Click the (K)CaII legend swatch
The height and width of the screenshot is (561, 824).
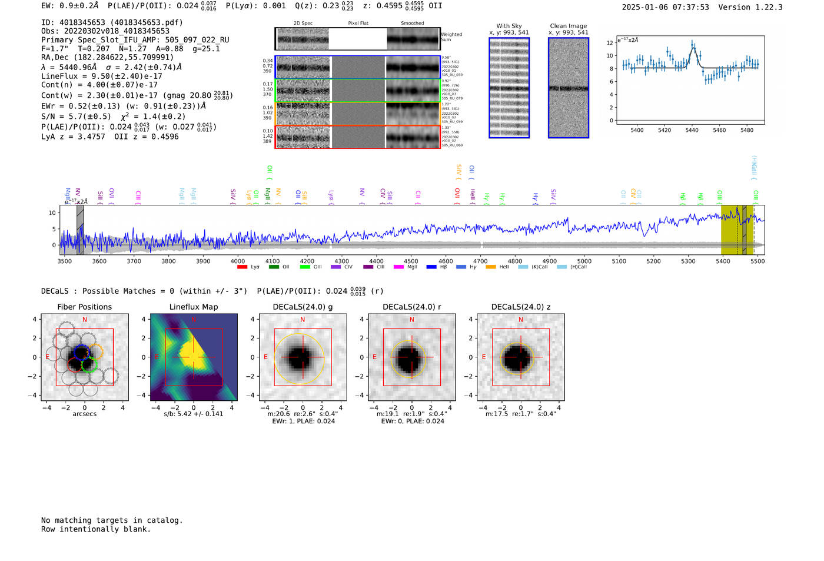coord(523,267)
